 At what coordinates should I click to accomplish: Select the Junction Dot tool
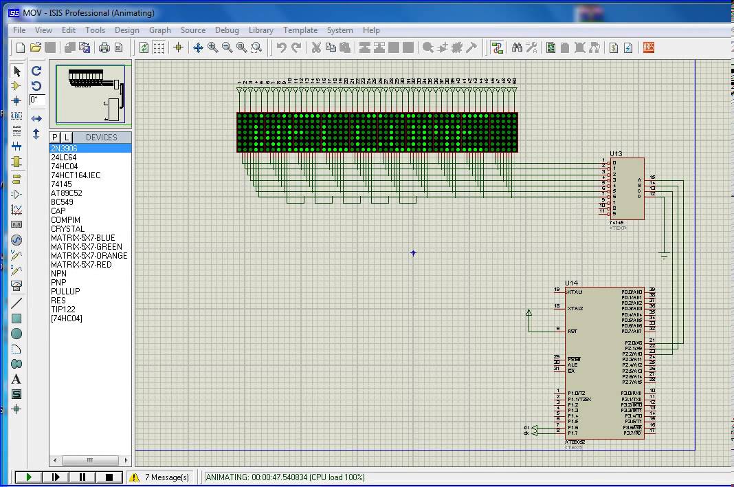[16, 101]
